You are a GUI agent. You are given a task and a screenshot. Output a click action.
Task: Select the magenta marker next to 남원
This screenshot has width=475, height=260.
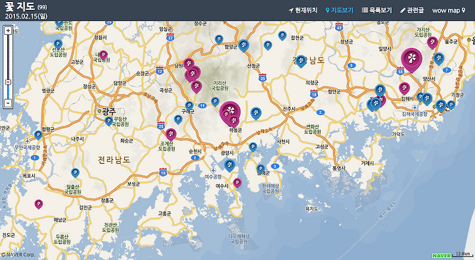189,64
